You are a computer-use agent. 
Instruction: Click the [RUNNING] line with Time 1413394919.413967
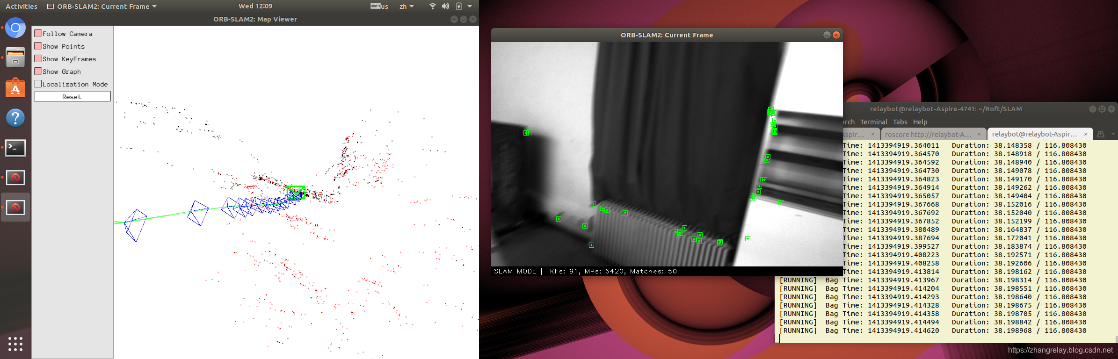[x=933, y=280]
